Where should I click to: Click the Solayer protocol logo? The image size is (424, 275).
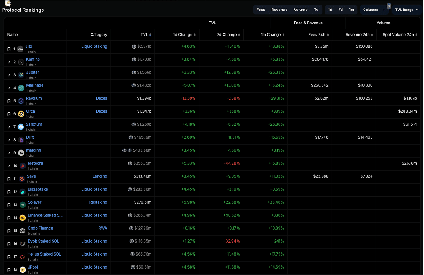point(23,205)
